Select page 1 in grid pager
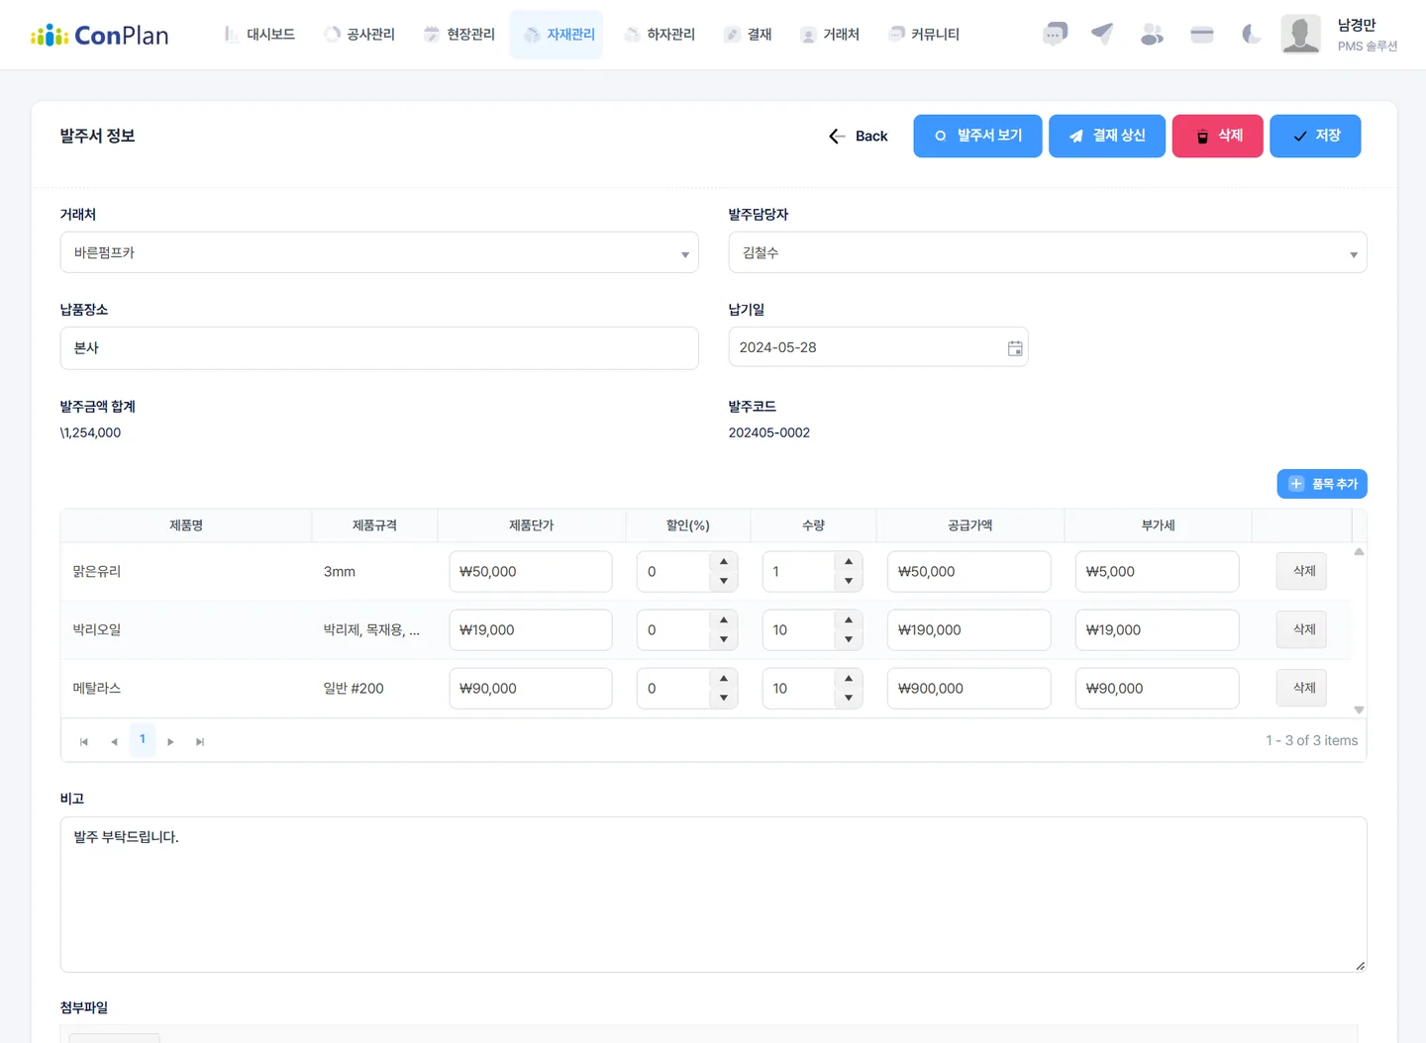Viewport: 1426px width, 1043px height. (x=143, y=740)
